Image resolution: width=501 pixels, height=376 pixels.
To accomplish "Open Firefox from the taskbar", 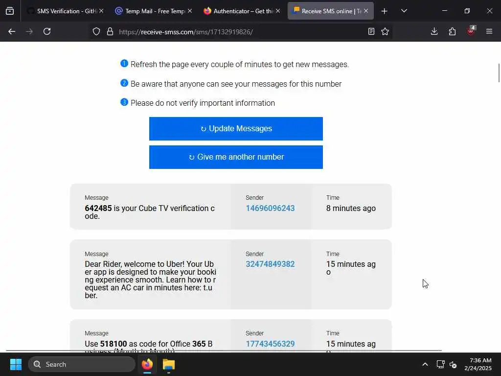I will click(x=147, y=364).
